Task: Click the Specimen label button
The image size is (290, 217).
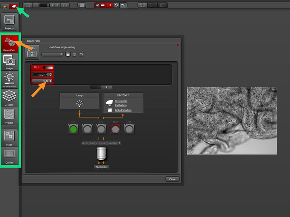Action: [101, 167]
